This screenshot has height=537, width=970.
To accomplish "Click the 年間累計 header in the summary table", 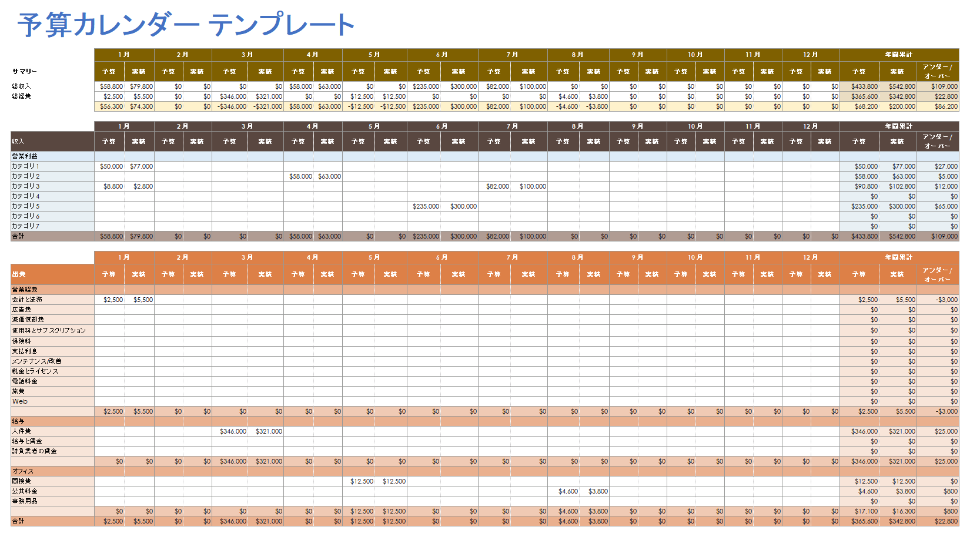I will click(899, 55).
